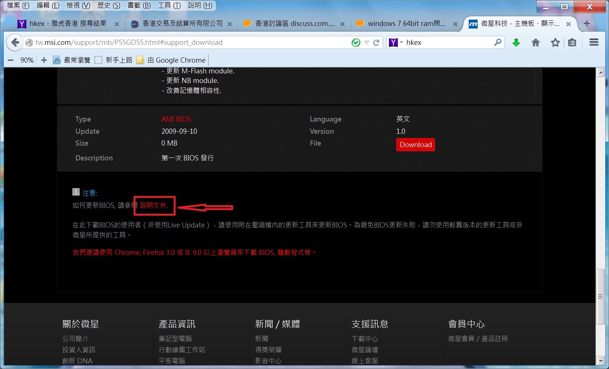Screen dimensions: 609x369
Task: Click red Download button for version 1.0
Action: 416,144
